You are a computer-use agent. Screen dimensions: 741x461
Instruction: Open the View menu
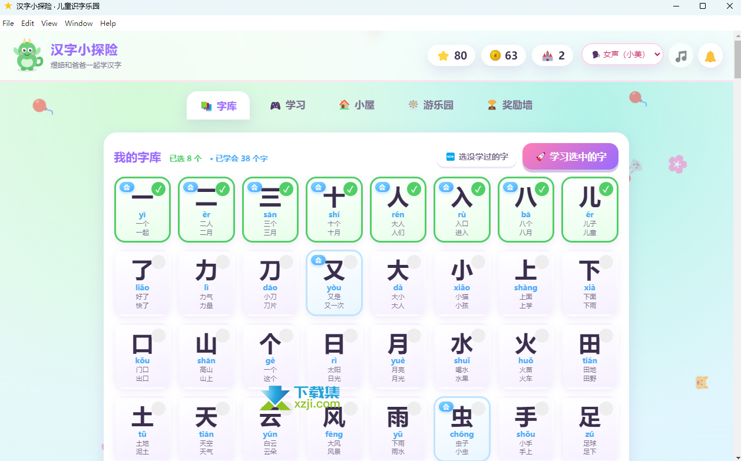(x=49, y=24)
